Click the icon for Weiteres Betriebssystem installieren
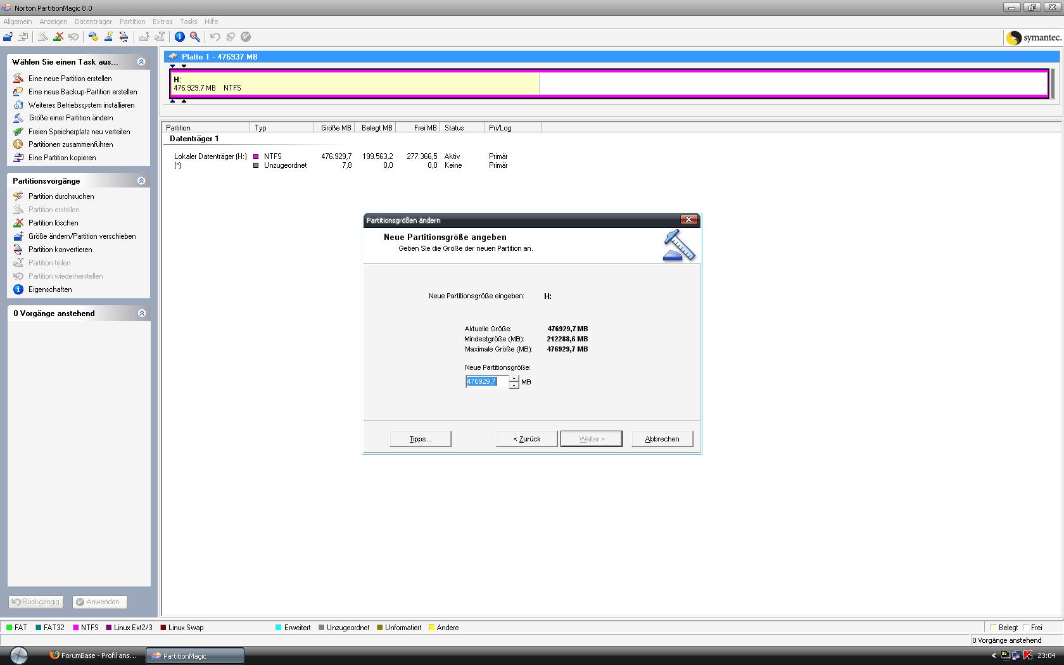The height and width of the screenshot is (665, 1064). (x=18, y=104)
